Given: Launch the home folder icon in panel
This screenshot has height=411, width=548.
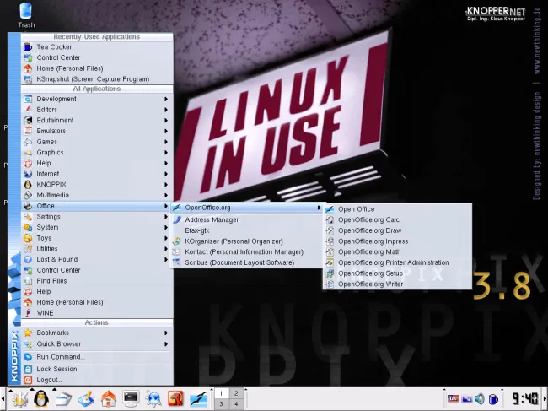Looking at the screenshot, I should tap(109, 398).
